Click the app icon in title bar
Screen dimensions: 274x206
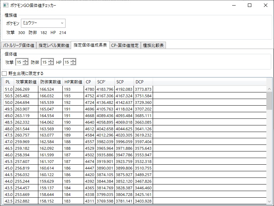pos(6,5)
